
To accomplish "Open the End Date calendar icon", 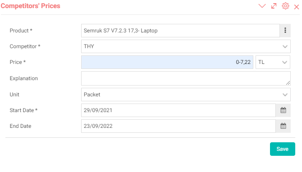I will tap(283, 126).
